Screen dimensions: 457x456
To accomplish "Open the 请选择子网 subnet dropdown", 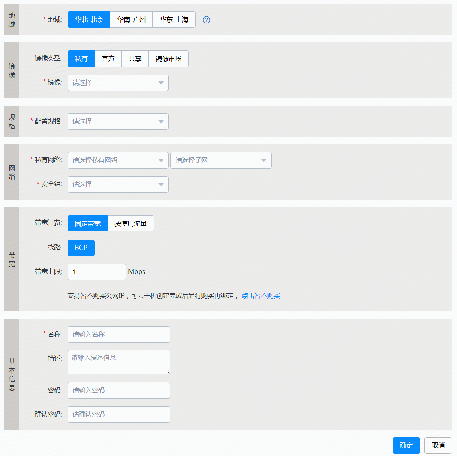I will 221,161.
